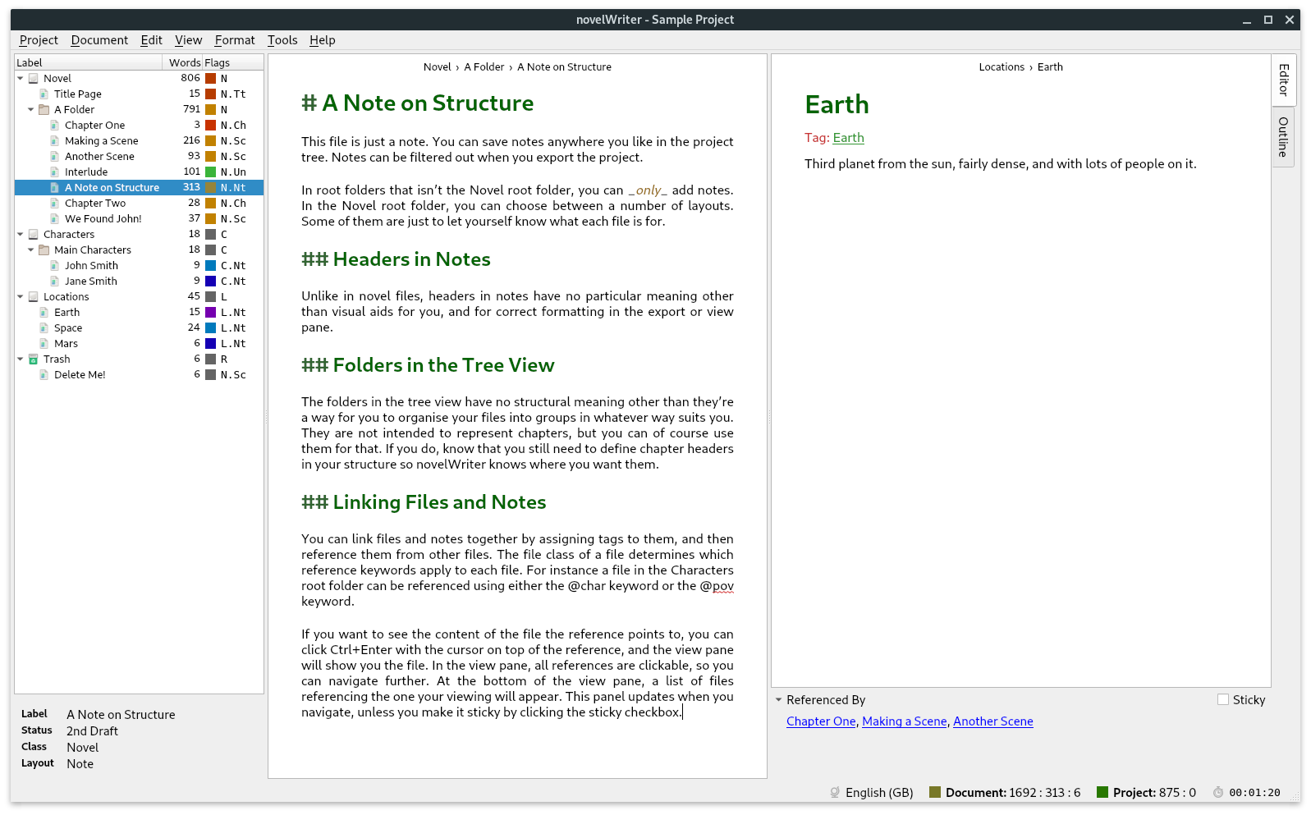Collapse the Referenced By panel
Image resolution: width=1311 pixels, height=815 pixels.
click(x=778, y=700)
